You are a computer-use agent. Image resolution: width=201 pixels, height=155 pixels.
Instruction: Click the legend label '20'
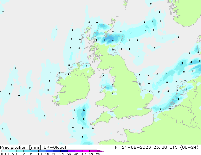pyautogui.click(x=54, y=154)
